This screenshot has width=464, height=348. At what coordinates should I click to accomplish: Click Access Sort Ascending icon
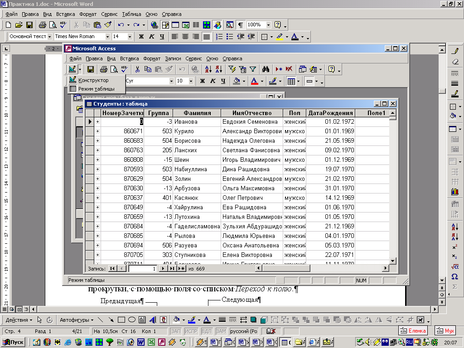point(208,69)
